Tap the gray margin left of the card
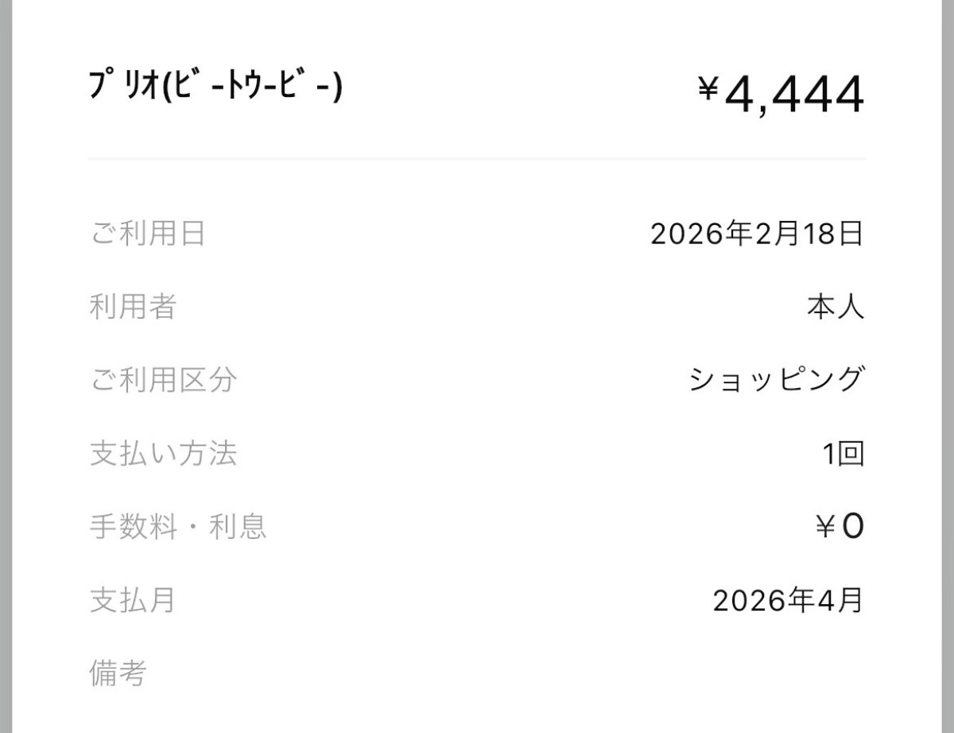954x733 pixels. [x=6, y=366]
